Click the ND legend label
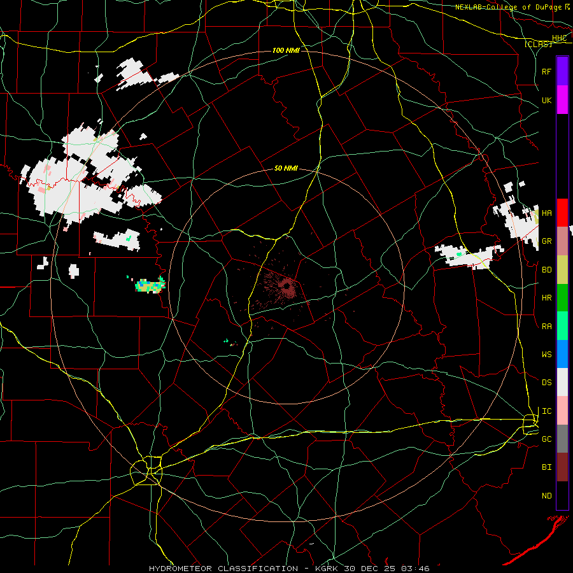573x573 pixels. click(546, 496)
